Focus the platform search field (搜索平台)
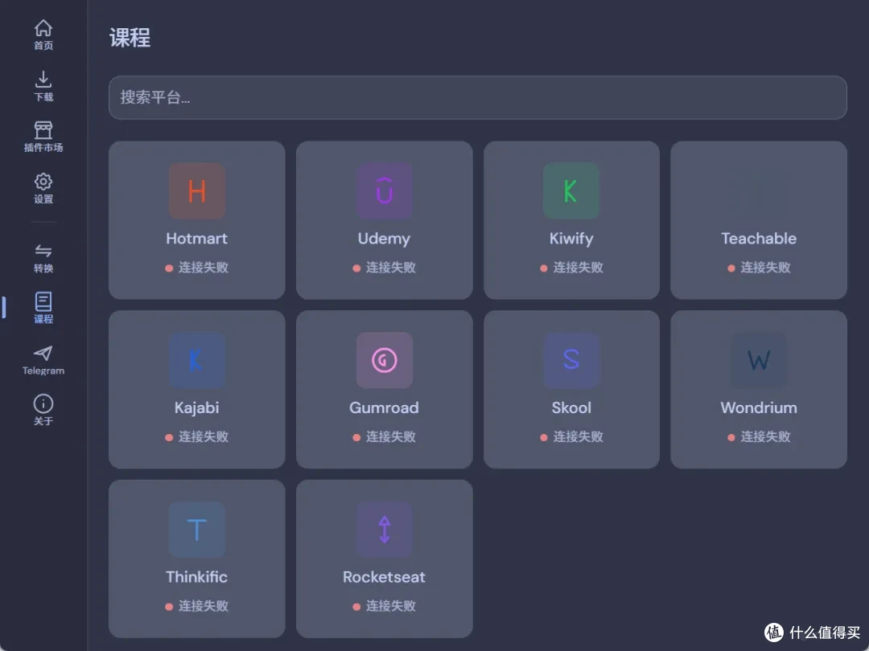This screenshot has height=651, width=869. pyautogui.click(x=478, y=97)
